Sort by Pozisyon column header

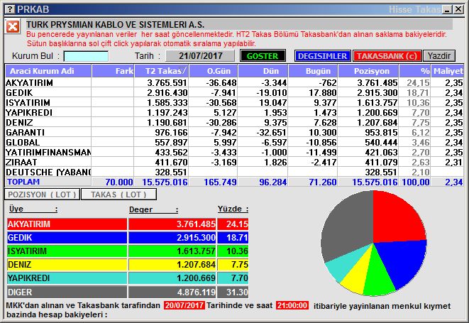coord(368,71)
